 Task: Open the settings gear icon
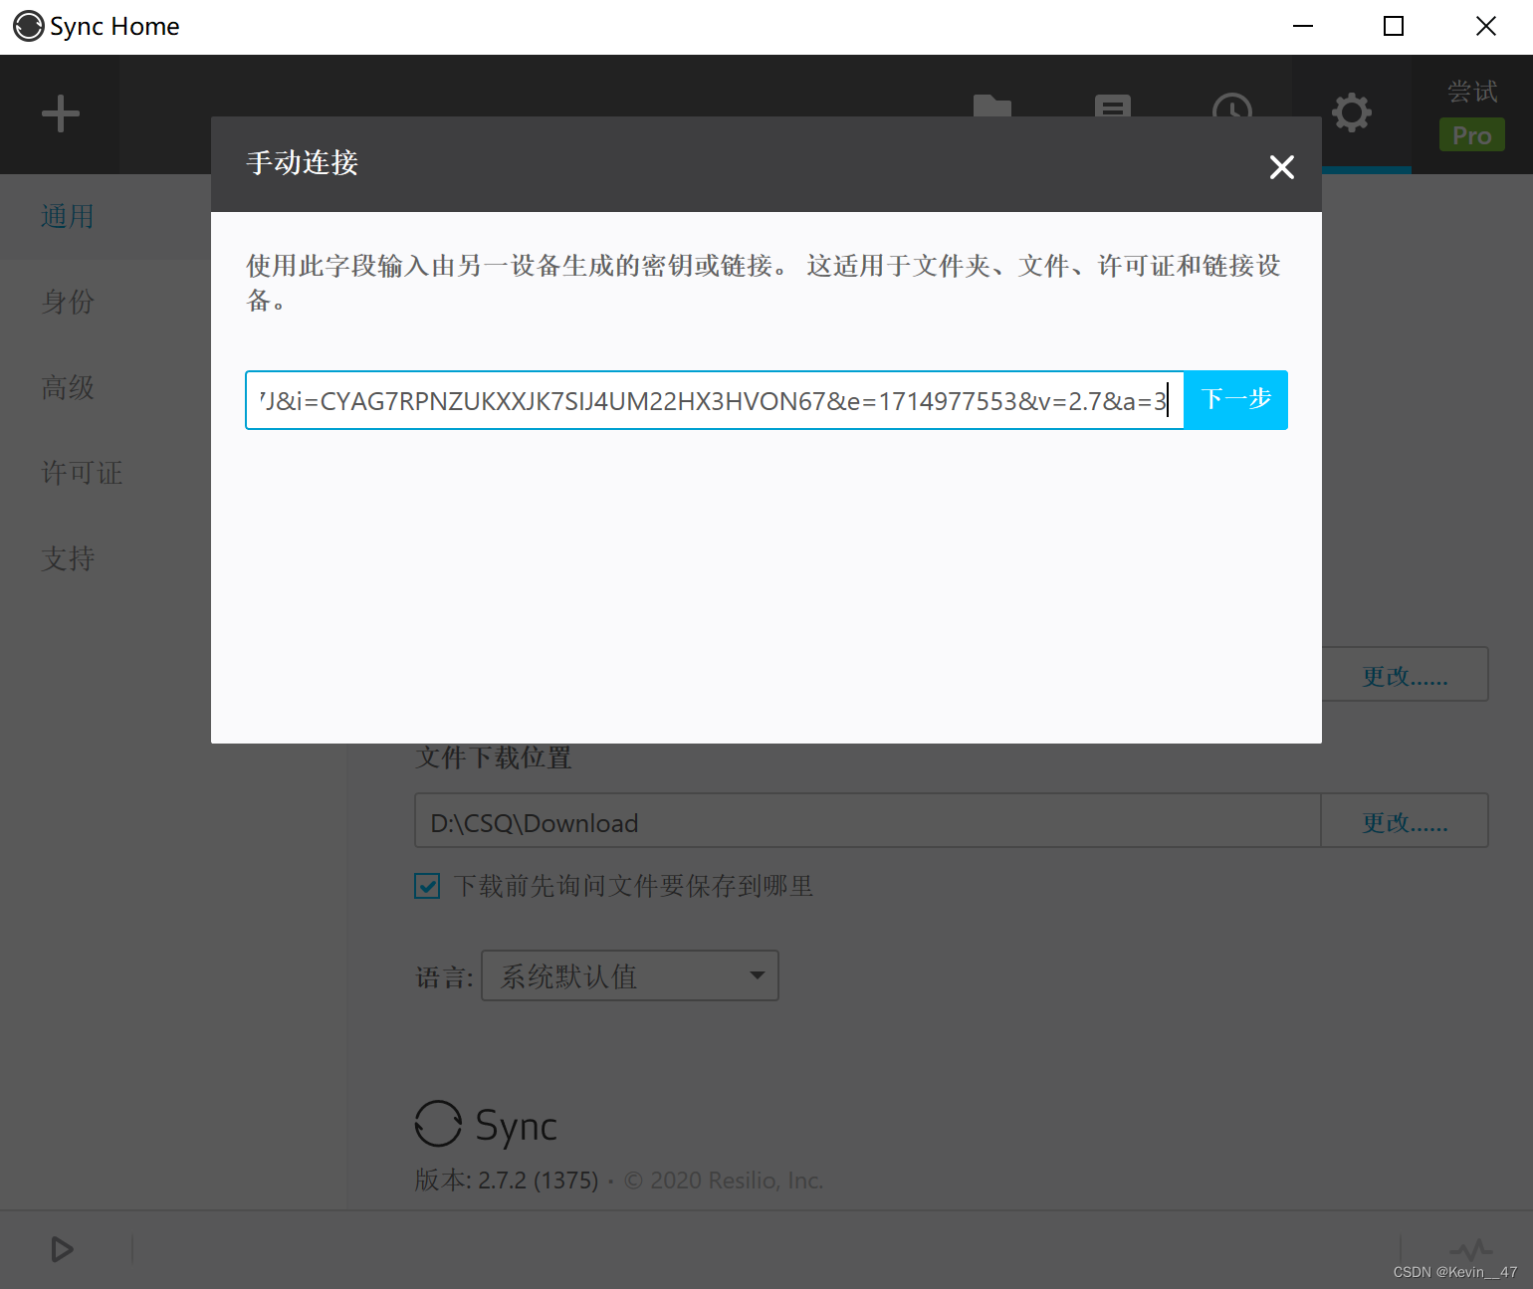(x=1351, y=112)
